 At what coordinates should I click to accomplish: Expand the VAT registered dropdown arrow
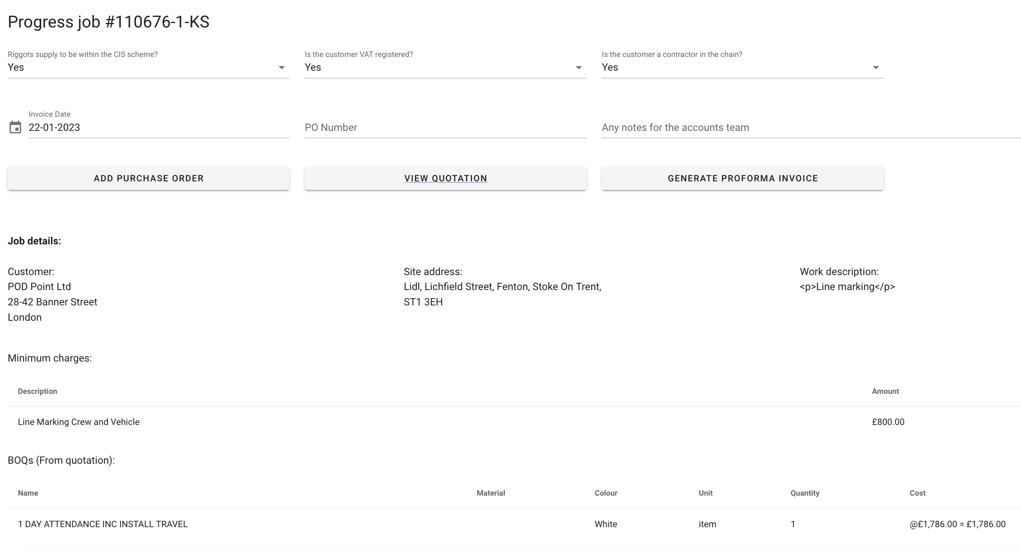pos(578,67)
